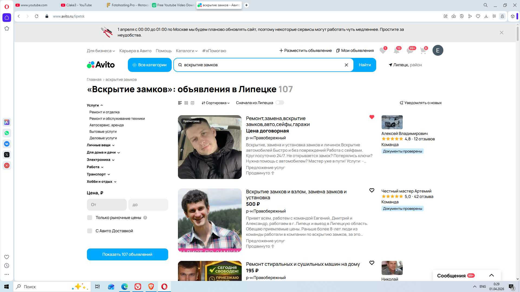
Task: Open notifications bell icon with badge 10
Action: (396, 51)
